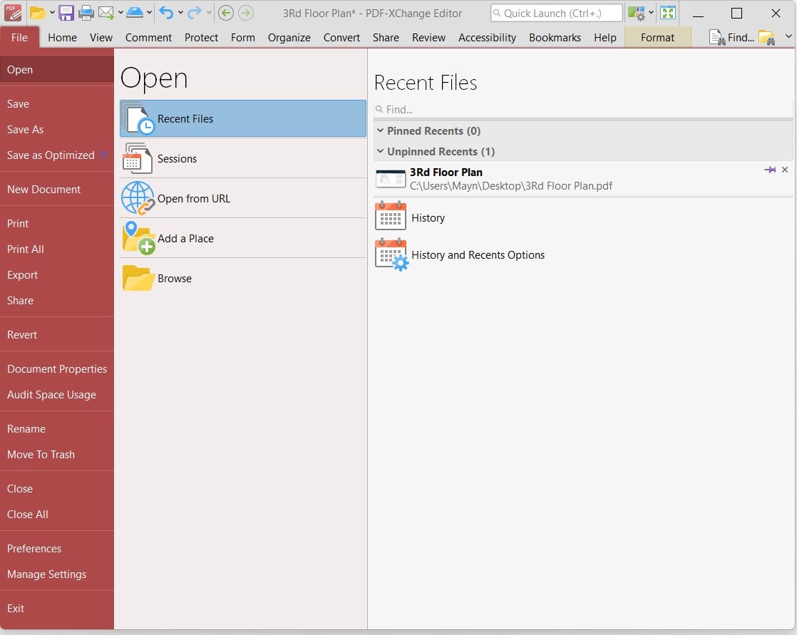797x635 pixels.
Task: Click the Save floppy disk icon
Action: [66, 13]
